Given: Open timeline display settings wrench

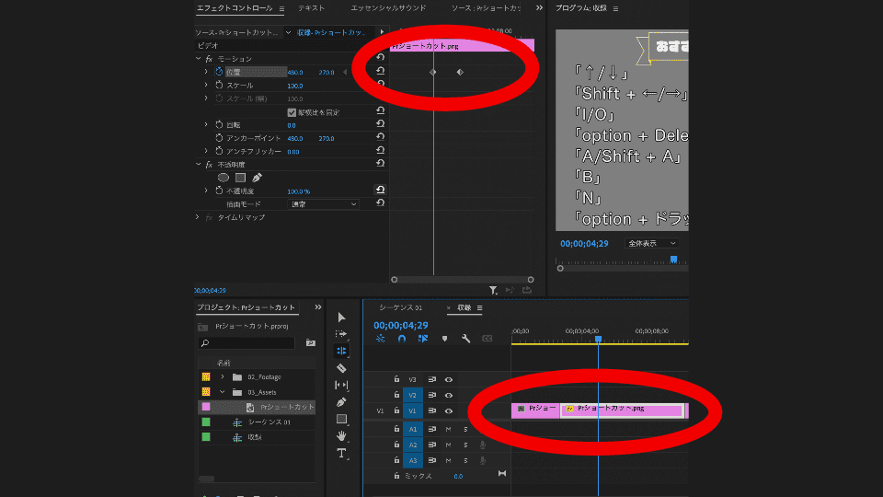Looking at the screenshot, I should click(x=465, y=338).
